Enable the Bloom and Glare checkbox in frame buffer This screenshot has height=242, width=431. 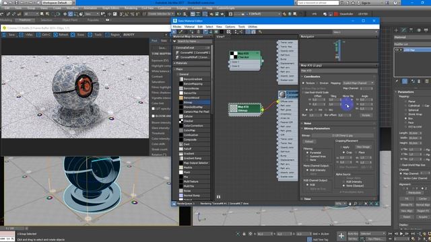[x=154, y=116]
